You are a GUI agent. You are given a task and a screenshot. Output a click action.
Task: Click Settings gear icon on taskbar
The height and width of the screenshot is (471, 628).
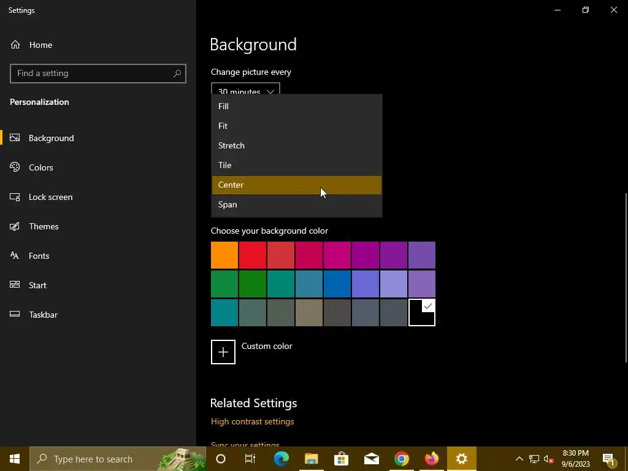click(x=461, y=459)
